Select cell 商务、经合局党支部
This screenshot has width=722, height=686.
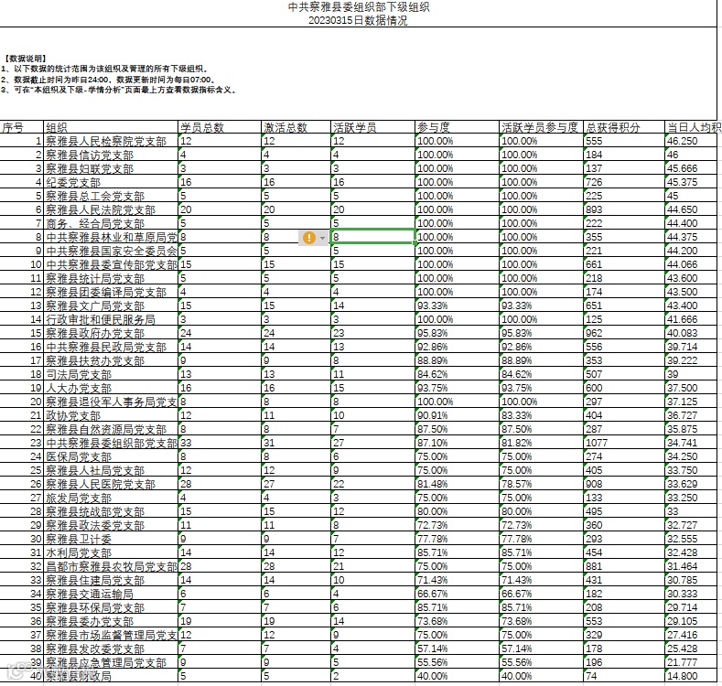(111, 223)
